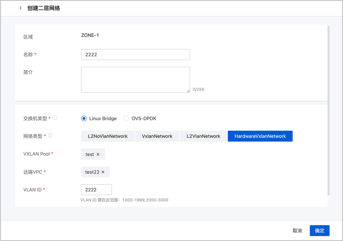
Task: Choose HardwareVxlanNetwork network type
Action: tap(260, 136)
